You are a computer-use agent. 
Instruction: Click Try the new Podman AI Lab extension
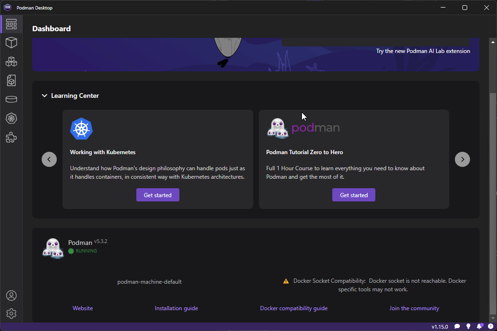click(423, 51)
